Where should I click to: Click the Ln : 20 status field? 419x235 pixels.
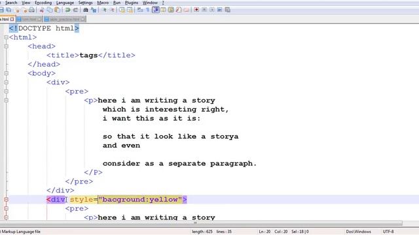264,232
